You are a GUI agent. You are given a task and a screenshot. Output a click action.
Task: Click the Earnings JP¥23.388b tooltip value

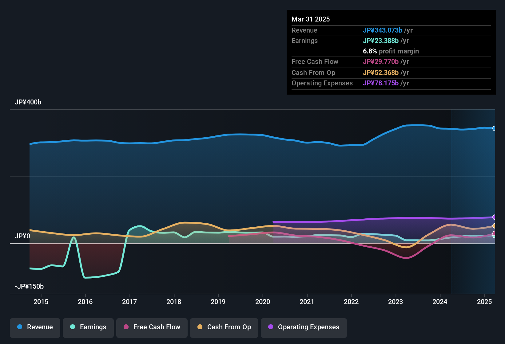click(x=381, y=41)
